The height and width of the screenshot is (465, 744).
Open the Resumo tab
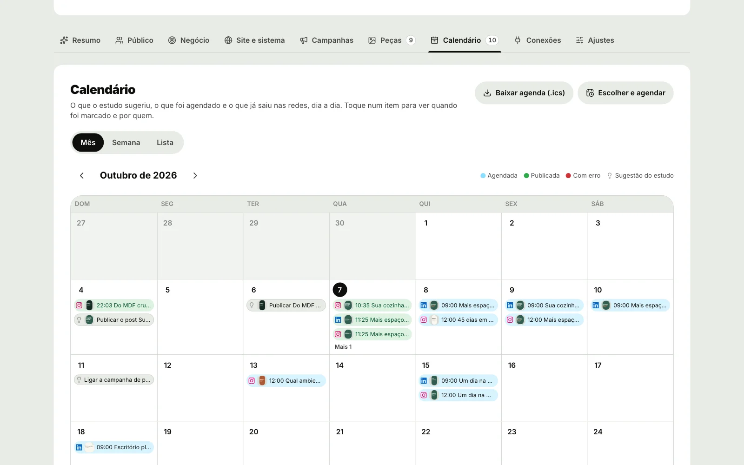[x=80, y=40]
